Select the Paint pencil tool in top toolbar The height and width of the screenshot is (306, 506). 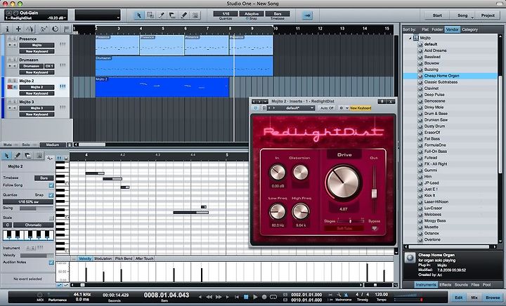pyautogui.click(x=184, y=15)
